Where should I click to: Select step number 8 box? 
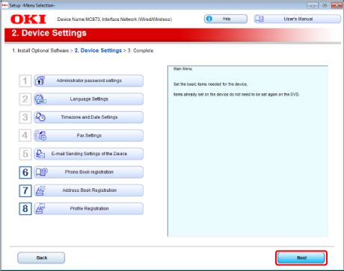25,209
